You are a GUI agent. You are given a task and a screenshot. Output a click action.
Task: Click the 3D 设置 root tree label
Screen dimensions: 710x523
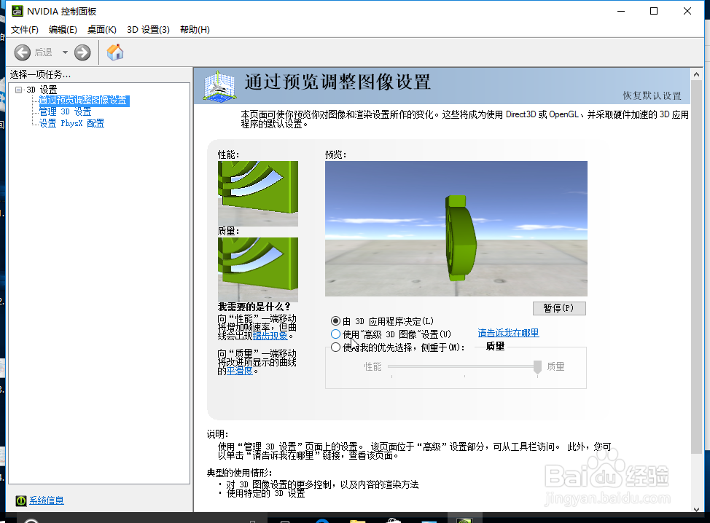[42, 90]
